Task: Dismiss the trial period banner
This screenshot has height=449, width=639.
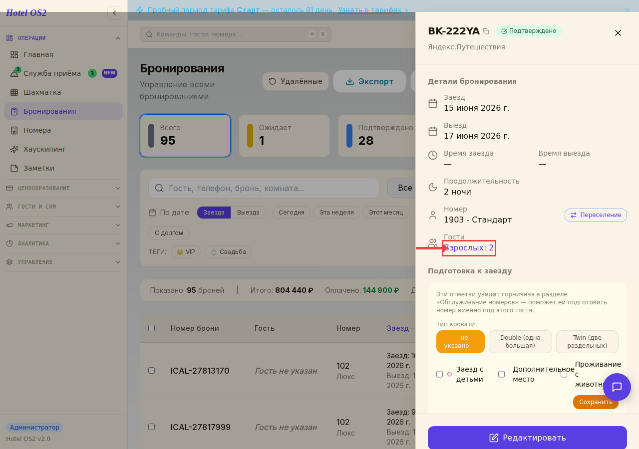Action: [628, 10]
